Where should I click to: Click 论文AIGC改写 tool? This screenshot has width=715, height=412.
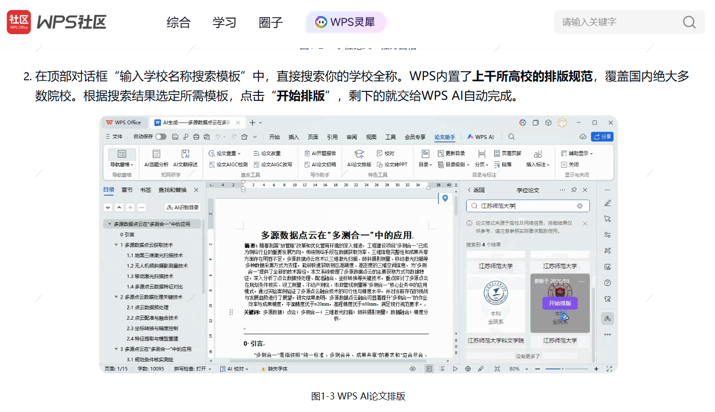(273, 164)
